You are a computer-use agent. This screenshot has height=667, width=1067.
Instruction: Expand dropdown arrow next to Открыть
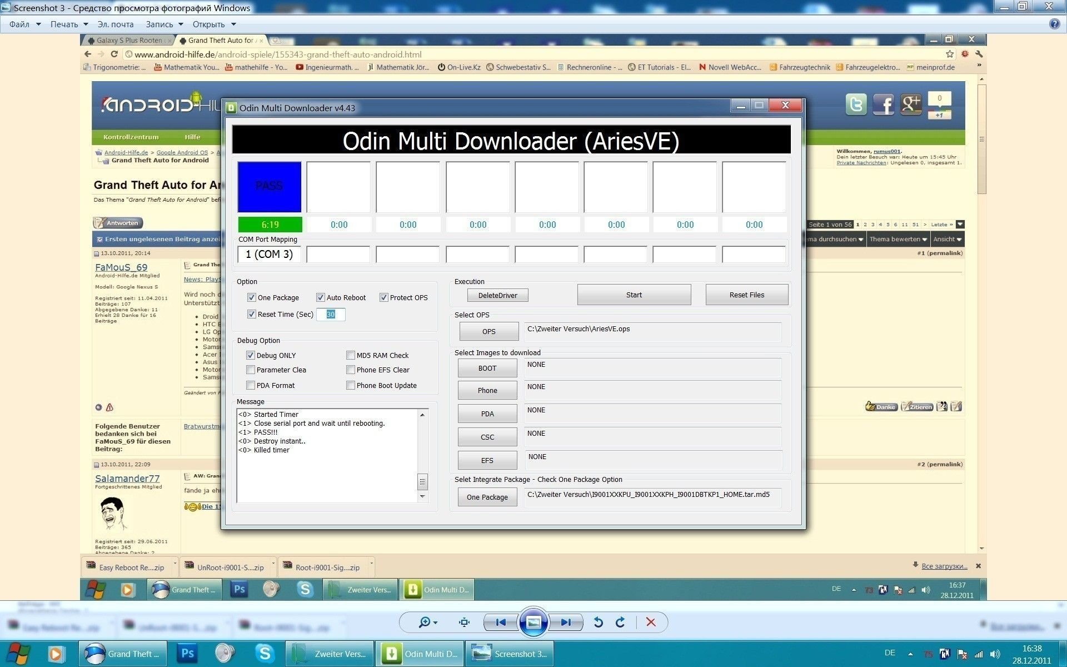pyautogui.click(x=233, y=24)
